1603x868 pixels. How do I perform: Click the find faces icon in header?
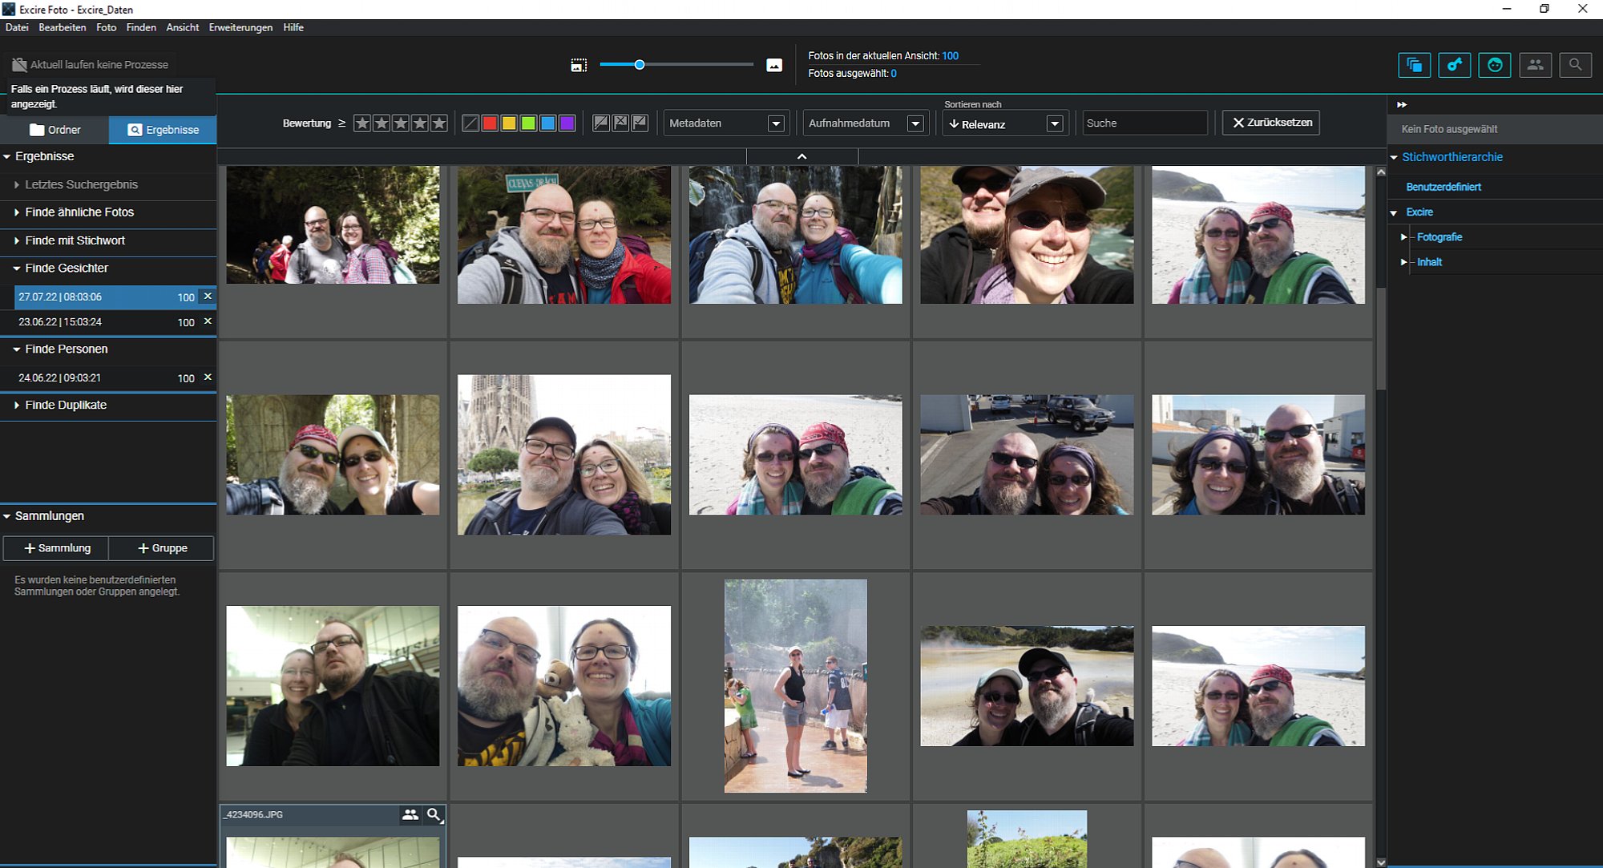click(x=1495, y=65)
